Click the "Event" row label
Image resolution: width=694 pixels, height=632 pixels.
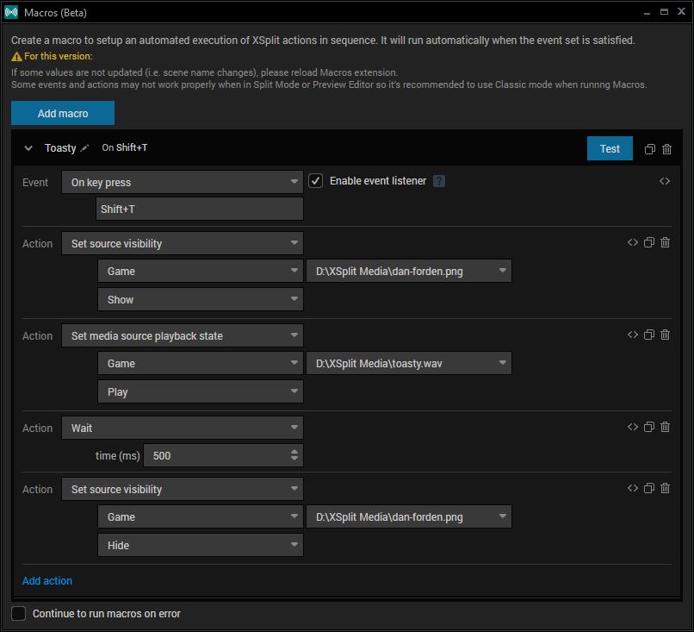click(35, 182)
